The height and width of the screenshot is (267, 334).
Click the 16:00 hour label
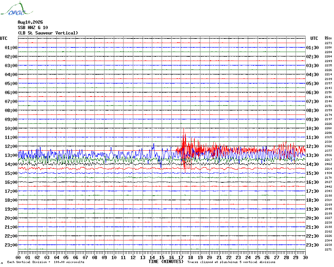[x=11, y=182]
